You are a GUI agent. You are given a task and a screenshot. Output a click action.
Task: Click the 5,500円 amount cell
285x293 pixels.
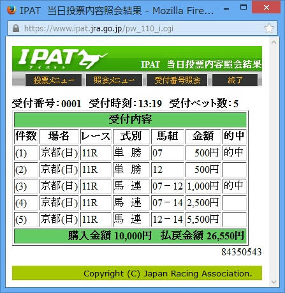203,220
